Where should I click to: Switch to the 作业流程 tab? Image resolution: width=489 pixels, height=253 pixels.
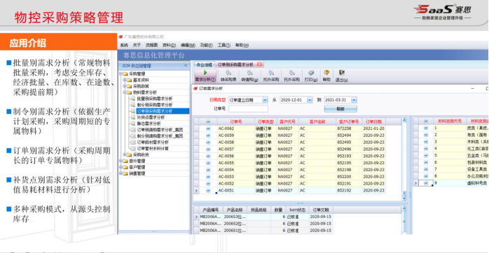pyautogui.click(x=205, y=65)
